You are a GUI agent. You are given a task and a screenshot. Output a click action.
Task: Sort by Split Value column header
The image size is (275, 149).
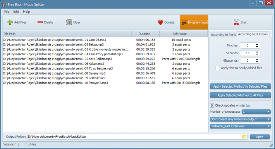pos(180,34)
